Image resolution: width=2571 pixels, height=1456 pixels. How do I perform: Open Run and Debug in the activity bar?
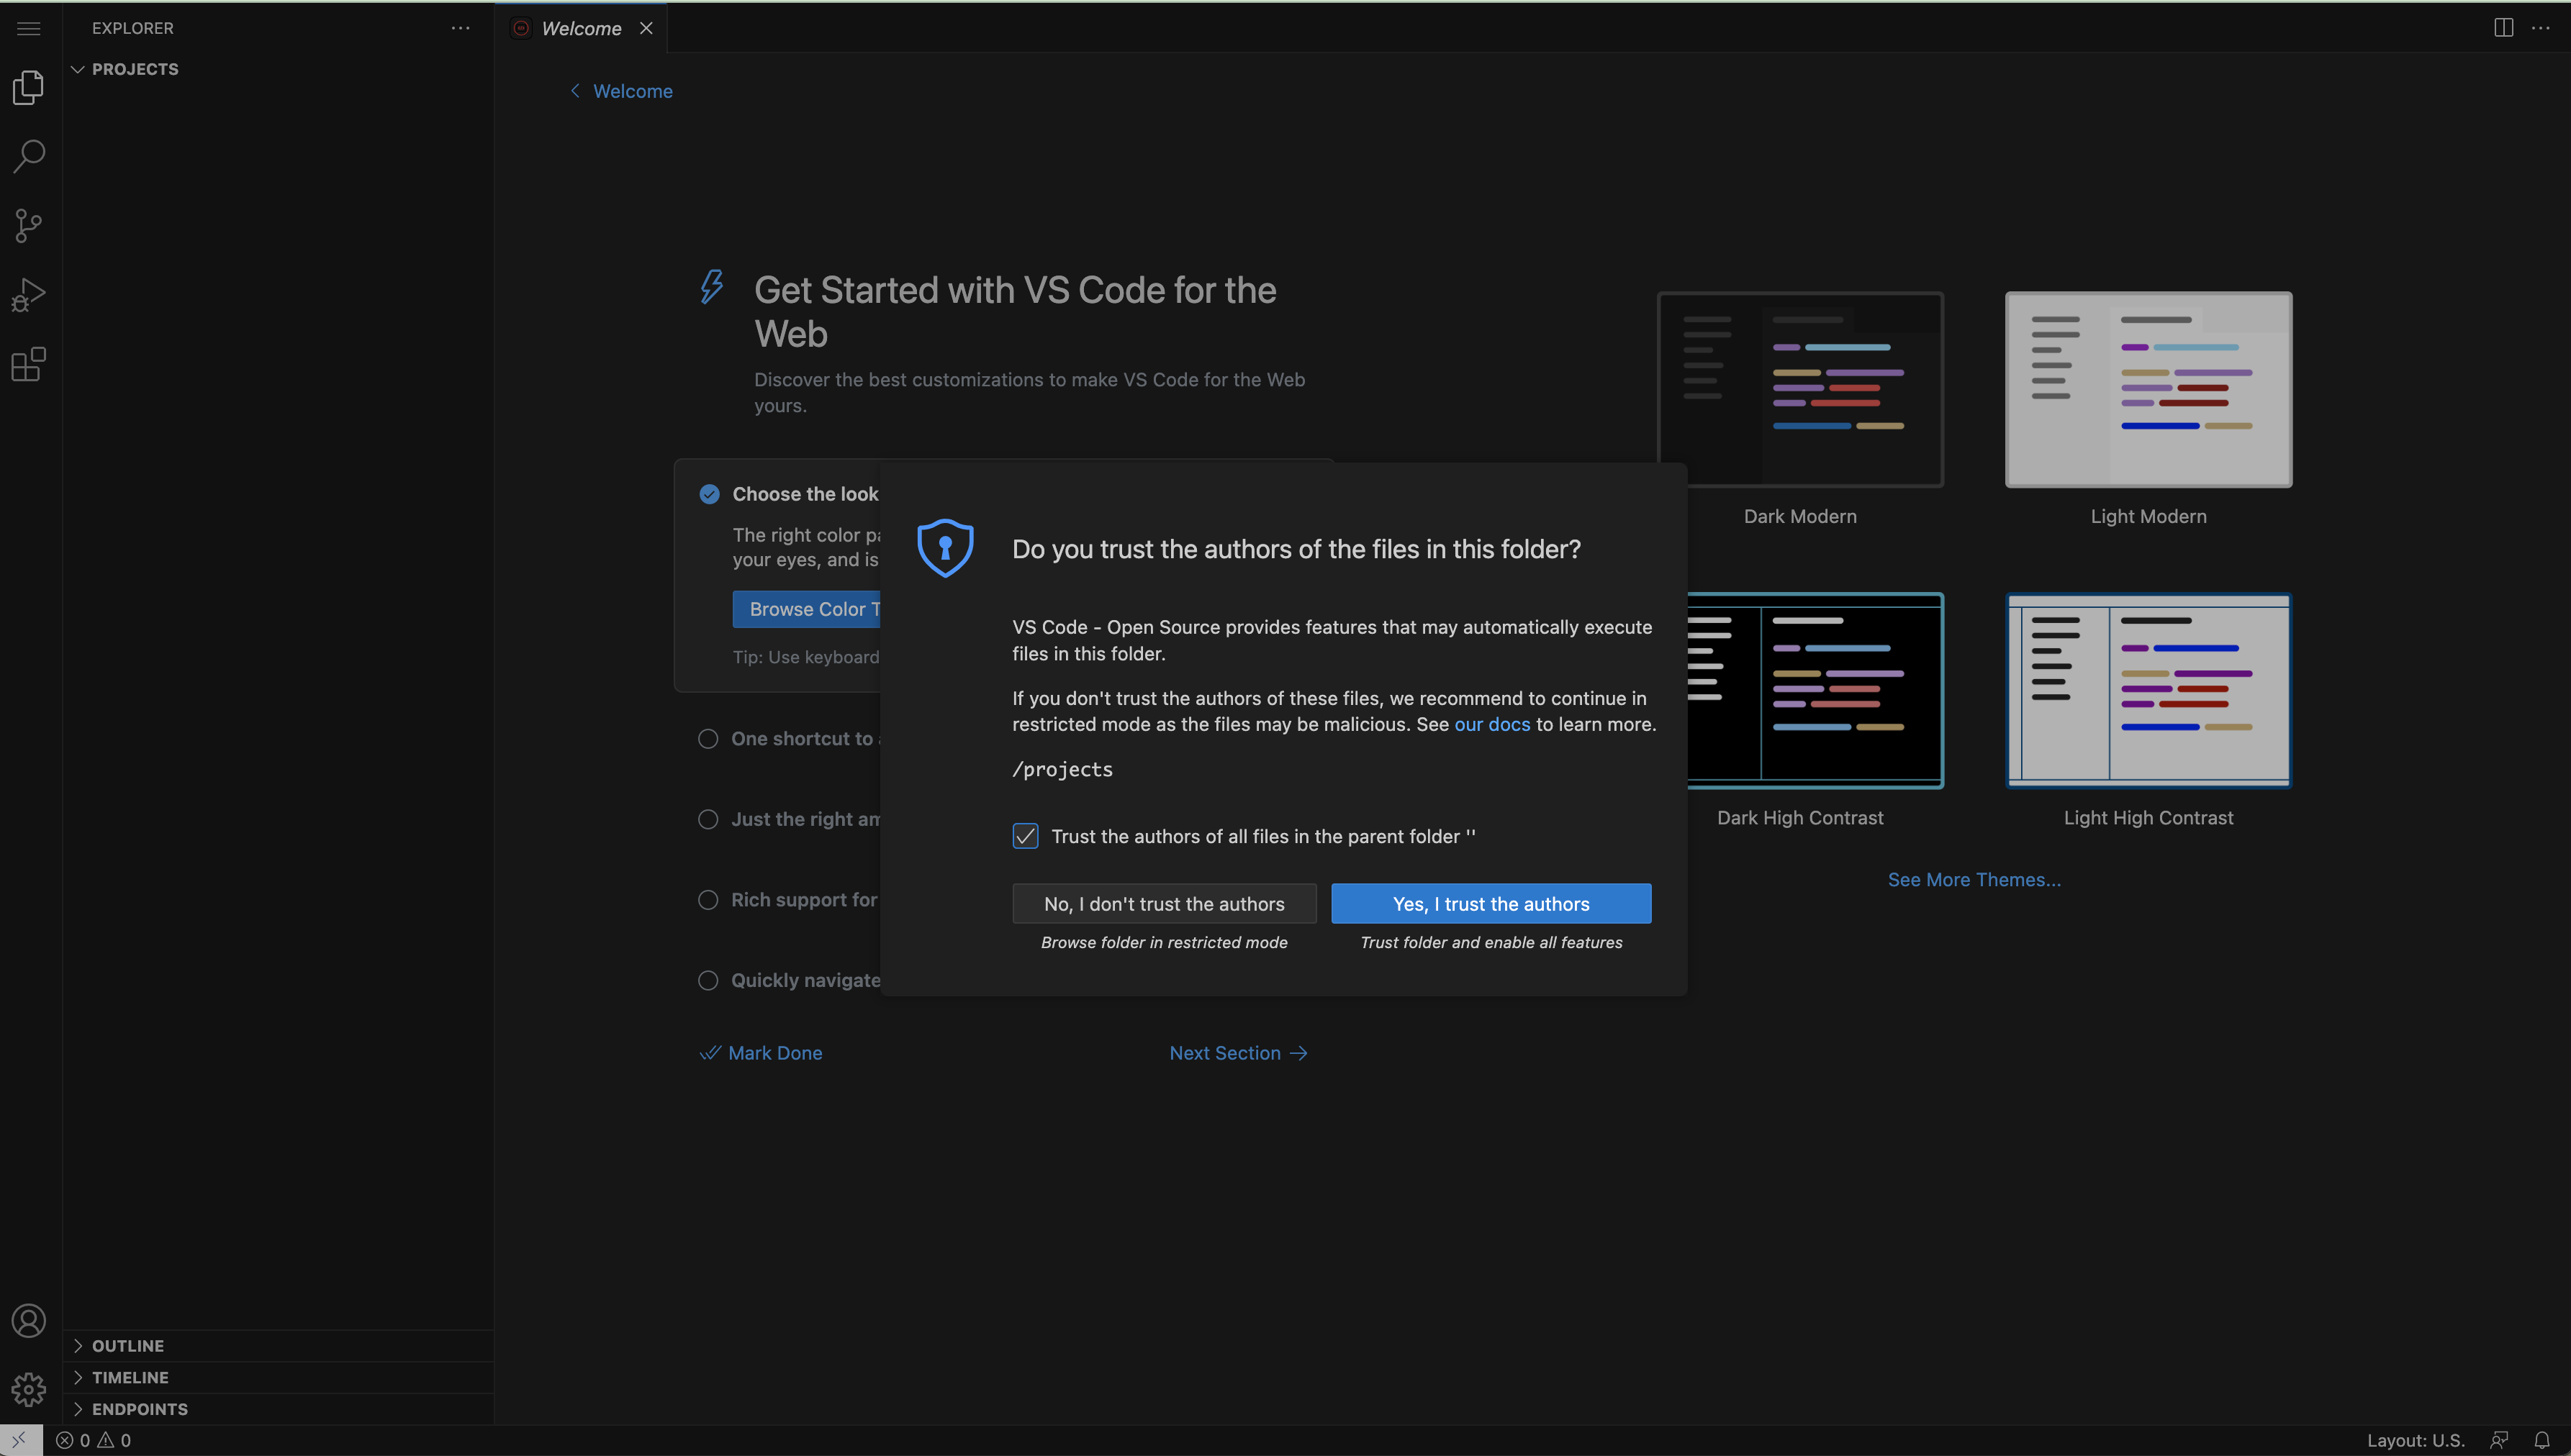click(28, 293)
